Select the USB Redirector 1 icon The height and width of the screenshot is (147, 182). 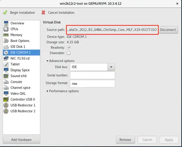pyautogui.click(x=6, y=105)
